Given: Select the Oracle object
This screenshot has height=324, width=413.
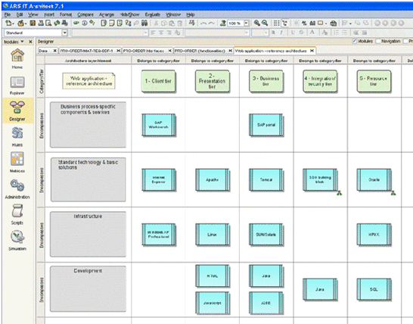Looking at the screenshot, I should [374, 180].
